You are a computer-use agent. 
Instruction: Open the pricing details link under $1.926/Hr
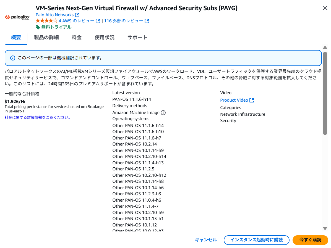pos(38,118)
